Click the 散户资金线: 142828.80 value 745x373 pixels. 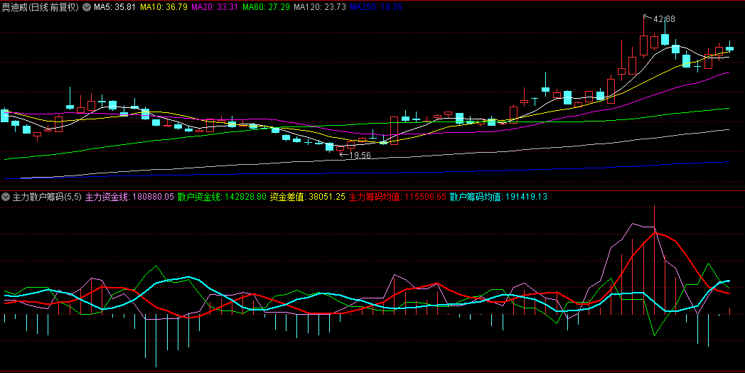222,197
